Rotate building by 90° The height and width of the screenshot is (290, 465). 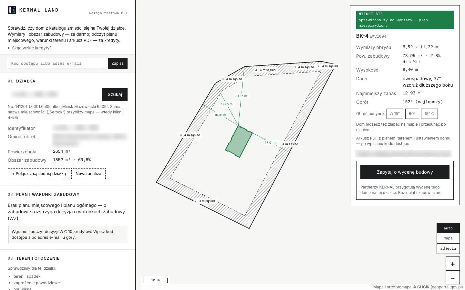412,114
